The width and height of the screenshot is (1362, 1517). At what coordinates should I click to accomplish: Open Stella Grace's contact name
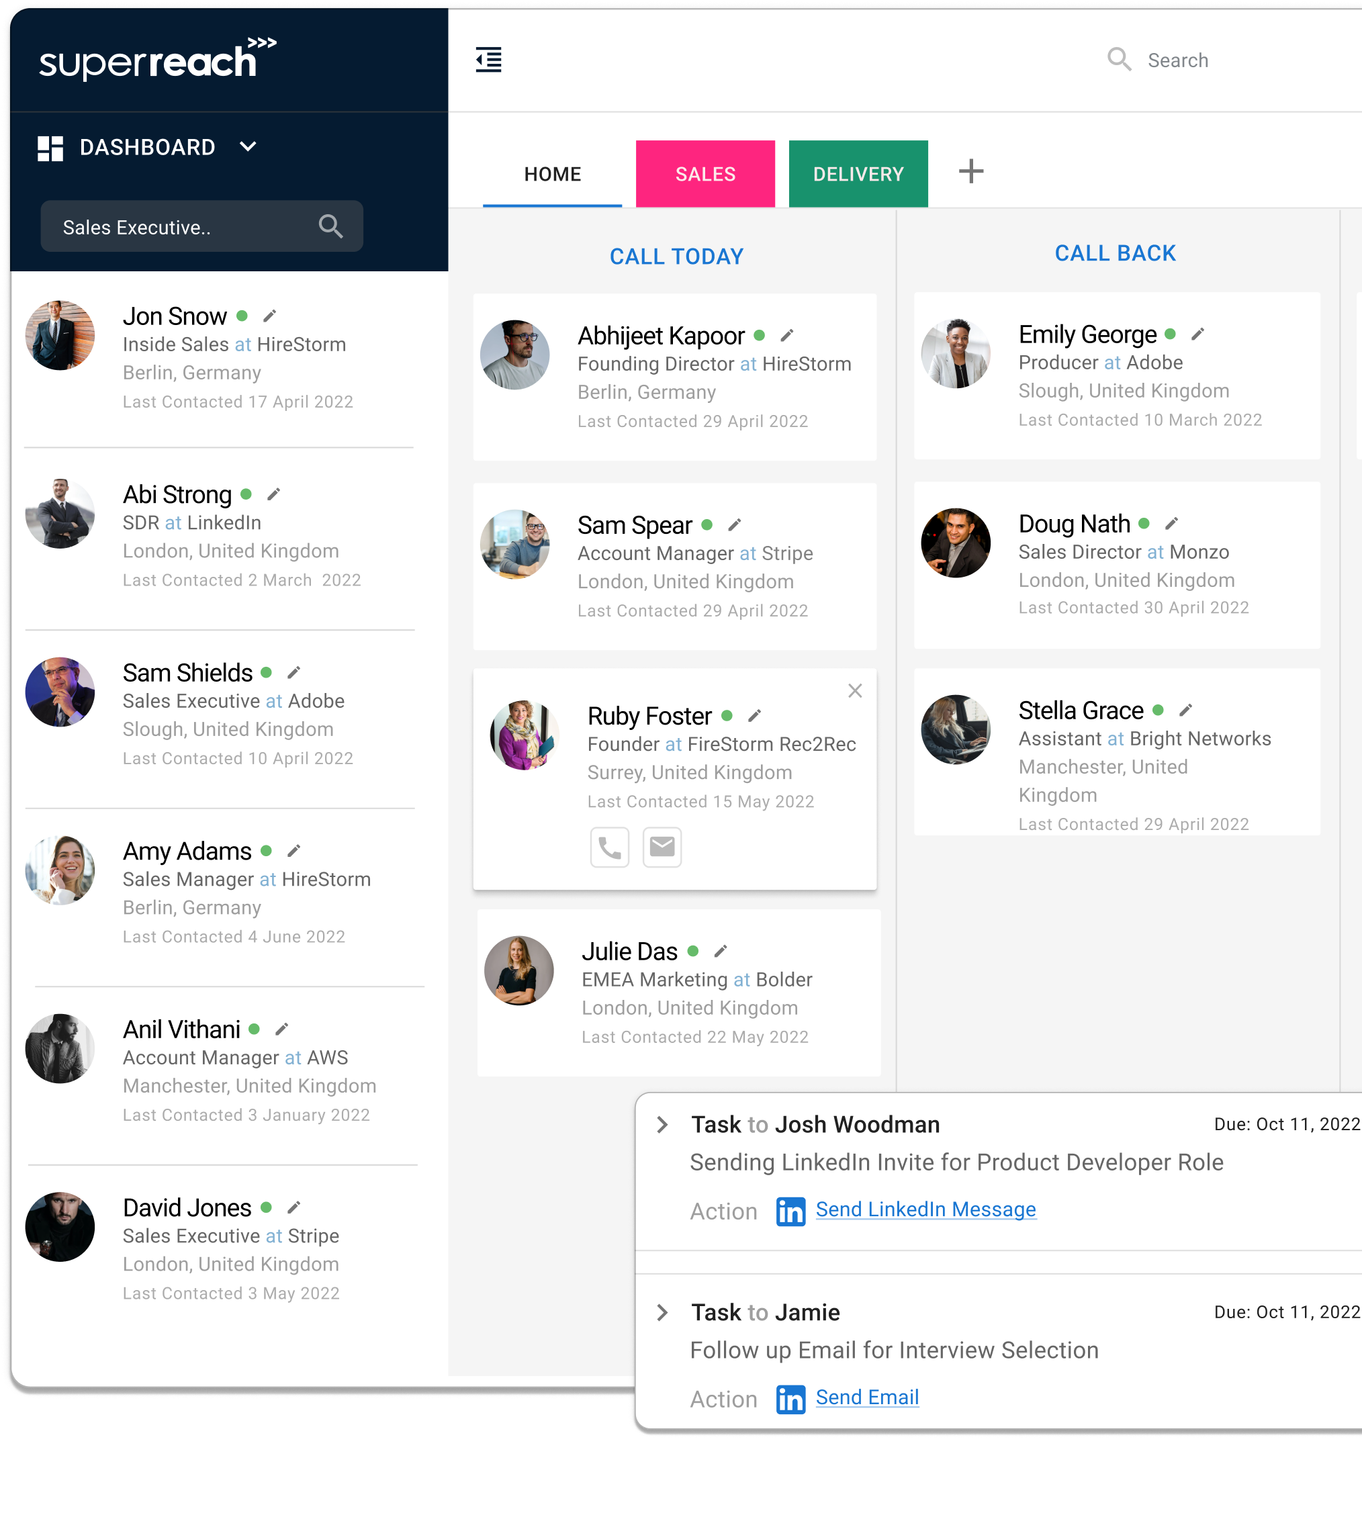coord(1080,710)
